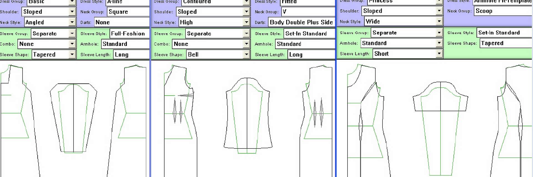Click the square-neck tapered sleeve pattern drawing
Image resolution: width=533 pixels, height=177 pixels.
(74, 118)
